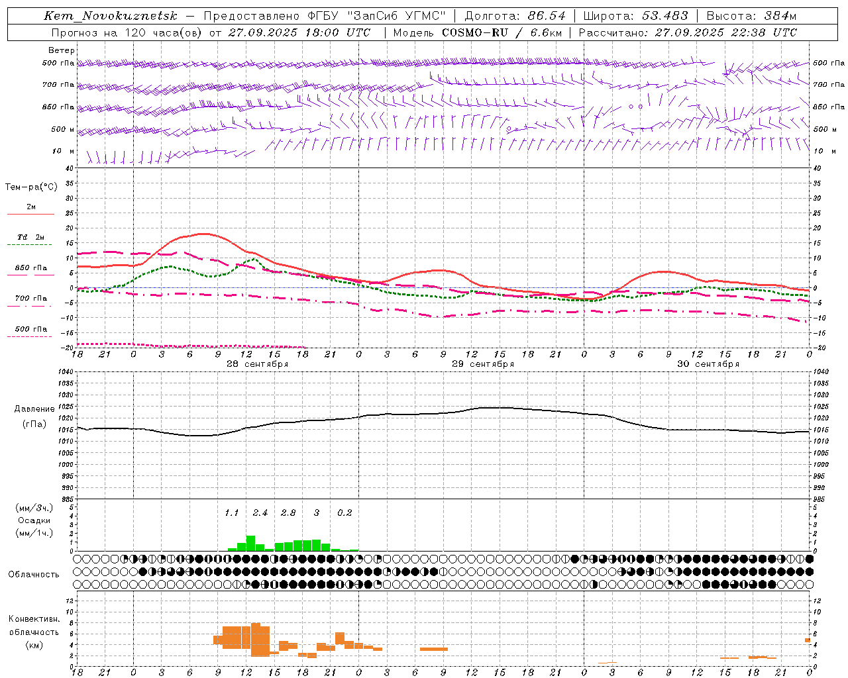
Task: Click the (мм/1ч.) precipitation unit label
Action: click(34, 532)
